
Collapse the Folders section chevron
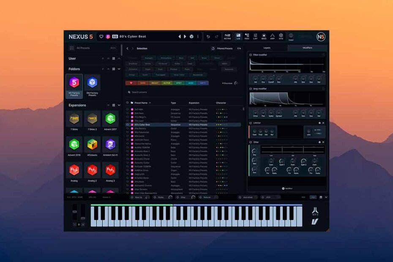click(119, 69)
